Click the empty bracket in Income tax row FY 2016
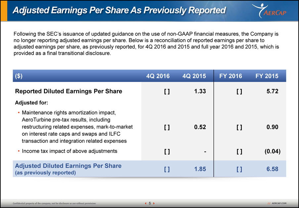The width and height of the screenshot is (299, 208). [239, 152]
